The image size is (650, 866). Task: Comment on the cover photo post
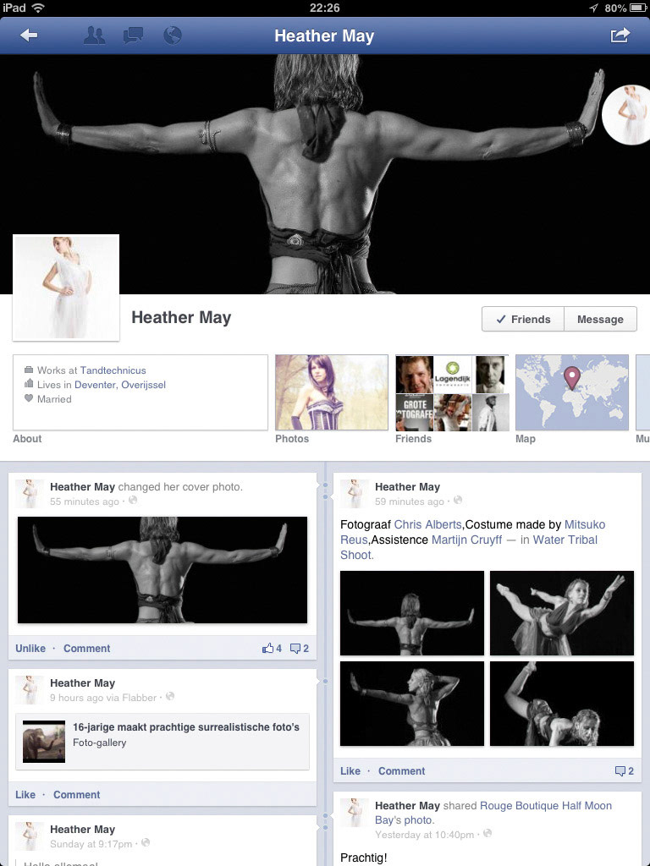click(x=87, y=649)
